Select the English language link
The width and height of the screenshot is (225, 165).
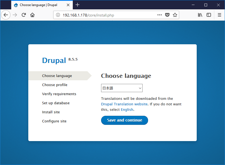127,109
